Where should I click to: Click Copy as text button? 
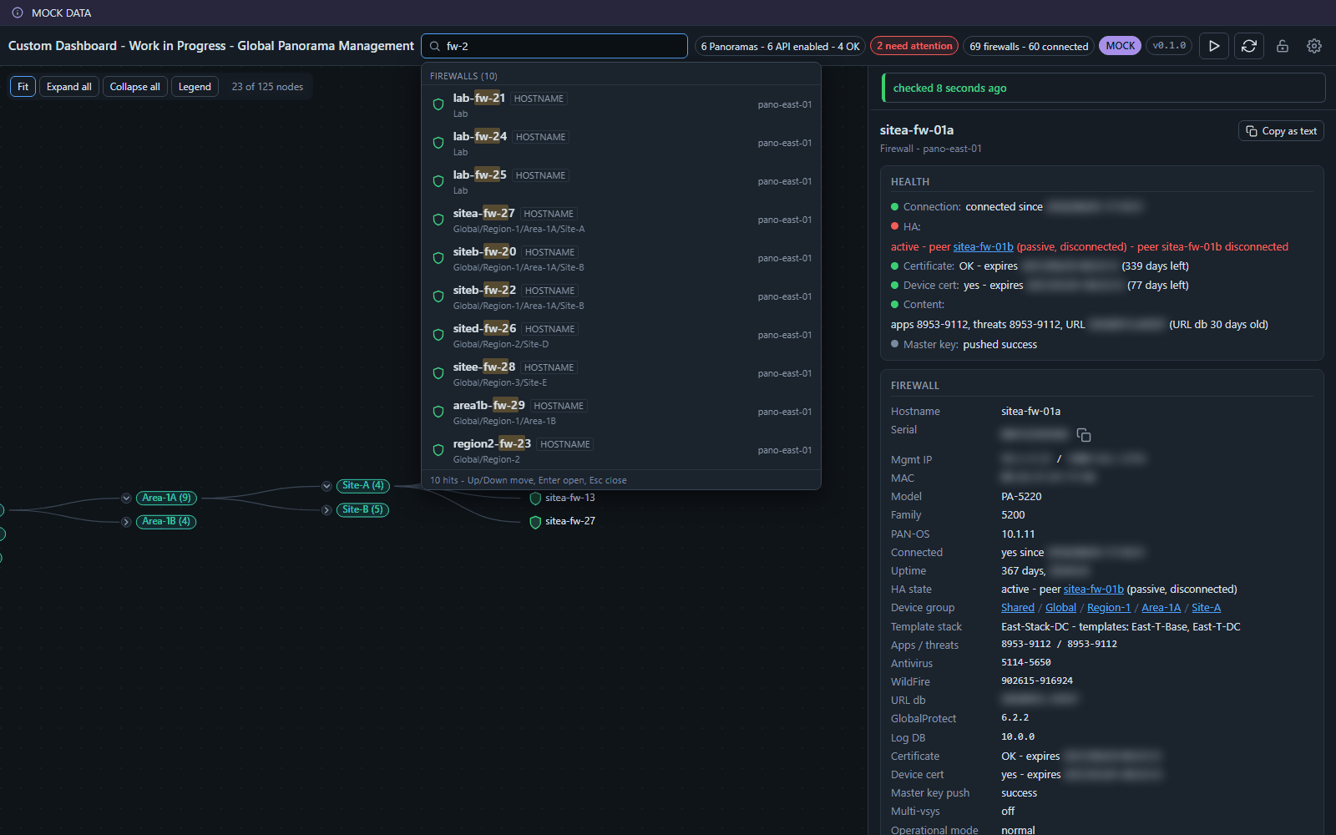pos(1281,131)
